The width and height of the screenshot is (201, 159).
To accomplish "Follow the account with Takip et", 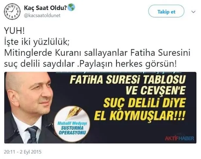I will pyautogui.click(x=166, y=11).
